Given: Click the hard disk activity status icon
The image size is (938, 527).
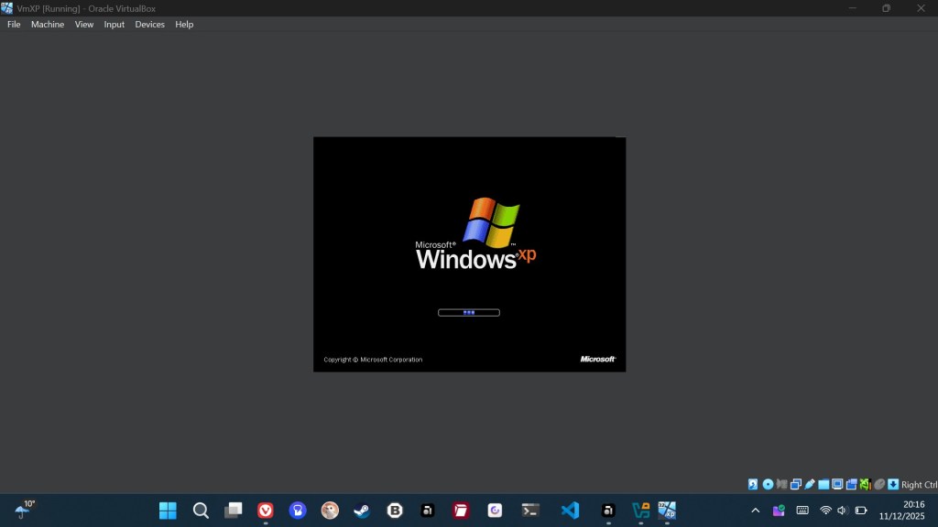Looking at the screenshot, I should coord(753,485).
